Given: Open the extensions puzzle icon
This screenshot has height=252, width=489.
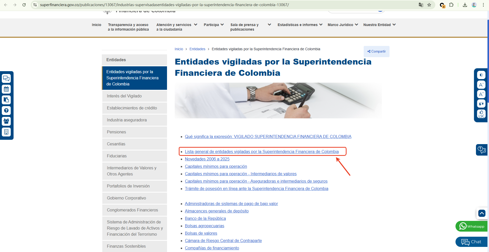Looking at the screenshot, I should tap(451, 5).
